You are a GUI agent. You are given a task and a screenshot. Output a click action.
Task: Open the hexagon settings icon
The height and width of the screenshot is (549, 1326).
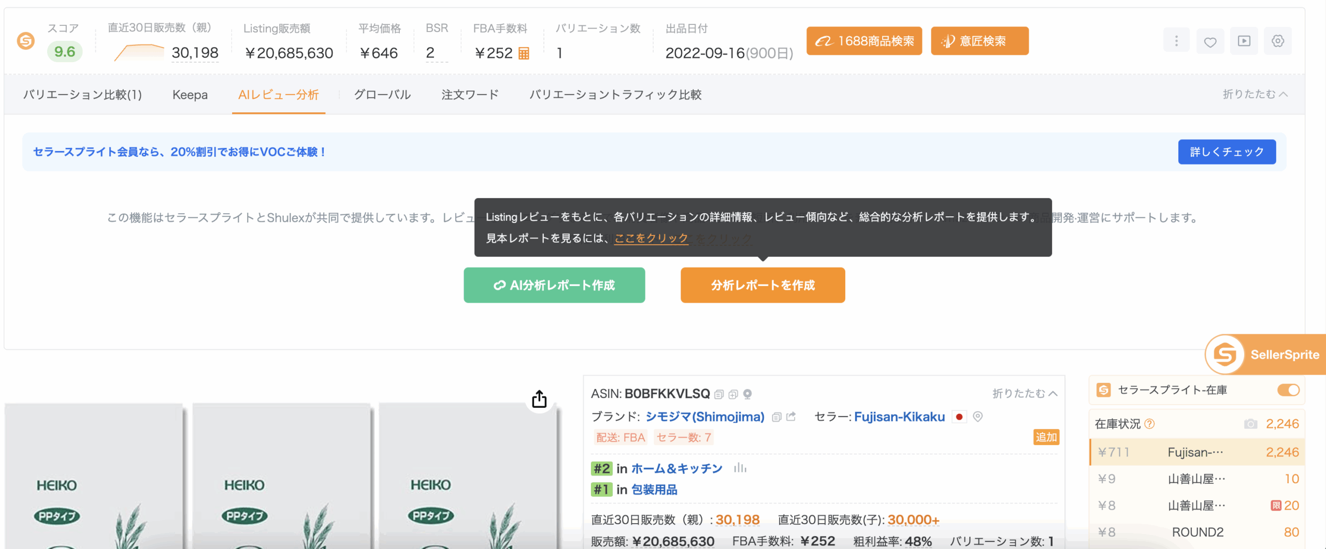pyautogui.click(x=1278, y=41)
